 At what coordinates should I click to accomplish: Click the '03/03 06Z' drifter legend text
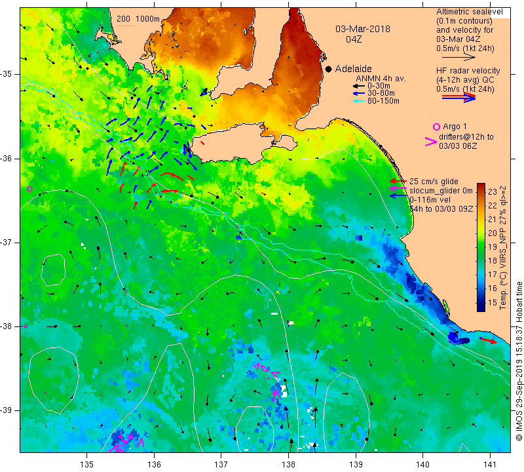458,146
